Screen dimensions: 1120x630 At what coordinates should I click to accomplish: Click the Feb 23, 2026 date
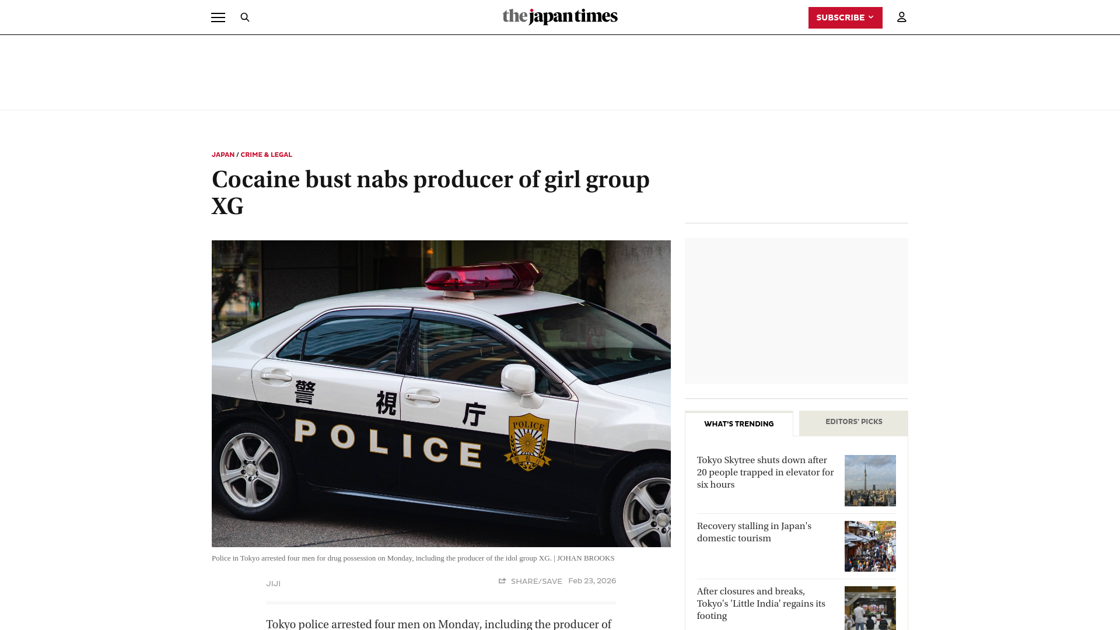(x=592, y=581)
